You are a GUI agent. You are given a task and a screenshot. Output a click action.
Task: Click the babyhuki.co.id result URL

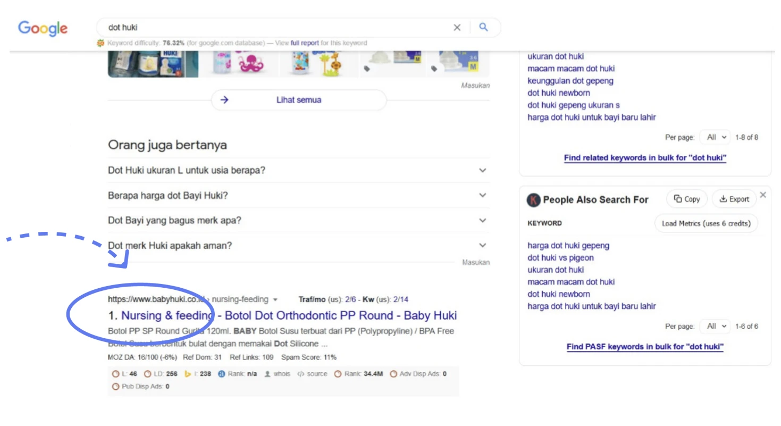(188, 299)
